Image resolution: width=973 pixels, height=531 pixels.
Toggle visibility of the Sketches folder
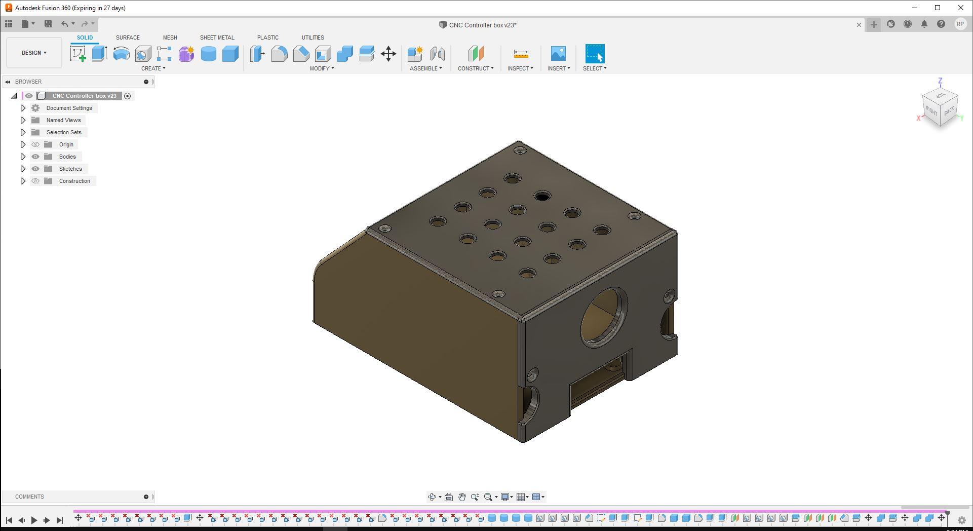point(35,169)
